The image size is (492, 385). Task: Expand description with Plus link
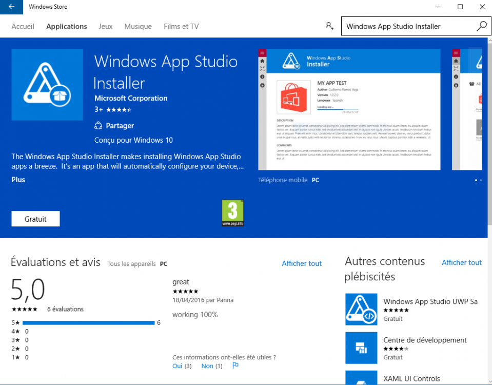[18, 180]
